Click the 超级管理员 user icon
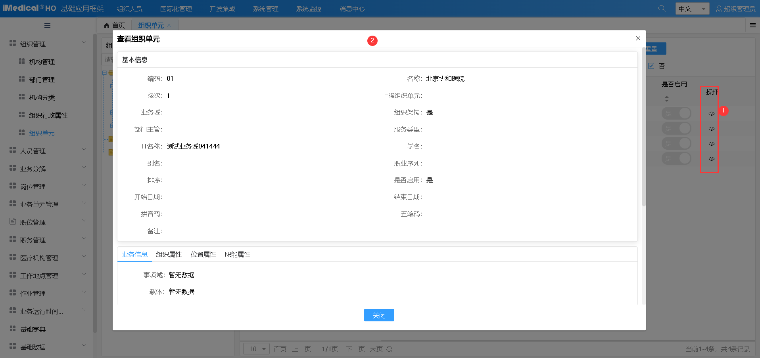Screen dimensions: 760x358 coord(719,9)
